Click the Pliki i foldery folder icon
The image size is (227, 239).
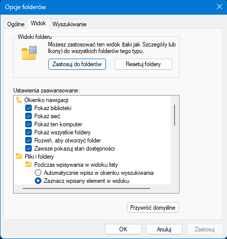coord(19,156)
